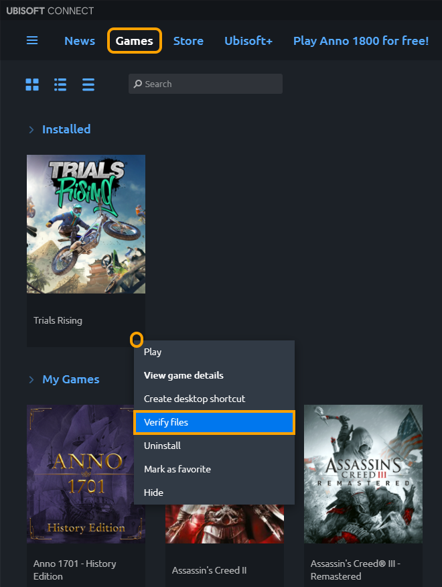Choose View game details in context menu
Viewport: 442px width, 587px height.
click(x=214, y=375)
